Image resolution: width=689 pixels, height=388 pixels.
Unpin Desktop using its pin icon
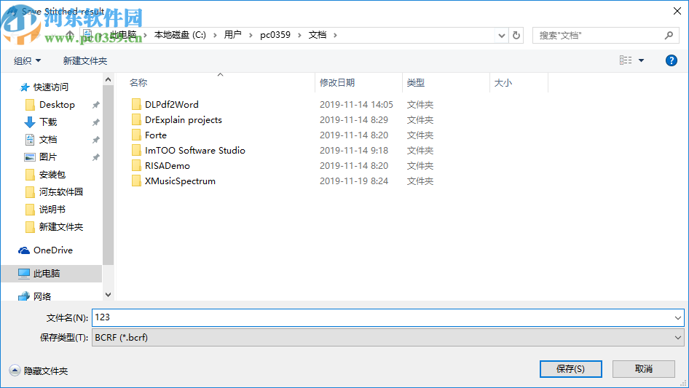click(95, 105)
